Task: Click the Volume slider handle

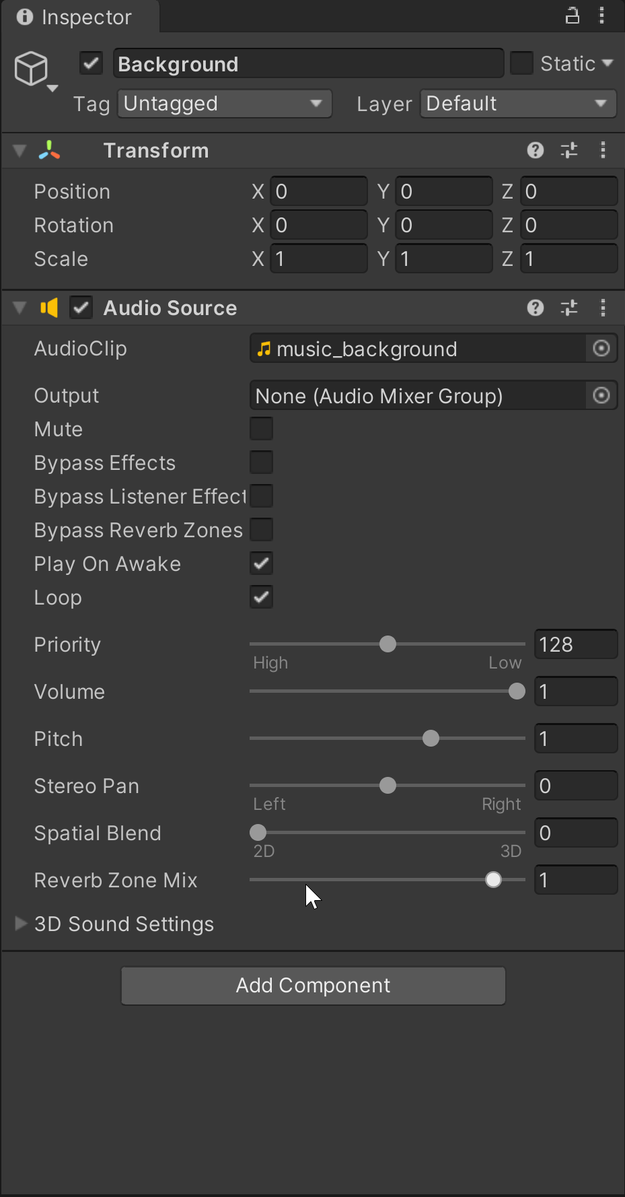Action: click(x=517, y=691)
